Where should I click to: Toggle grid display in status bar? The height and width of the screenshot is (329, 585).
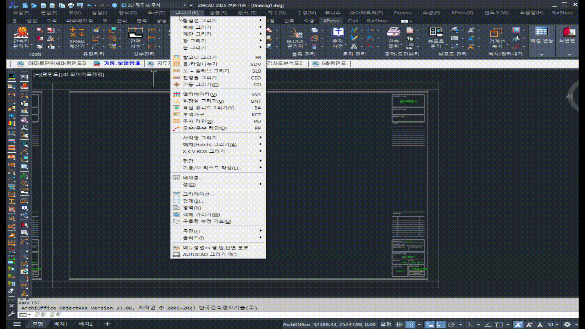(x=399, y=324)
